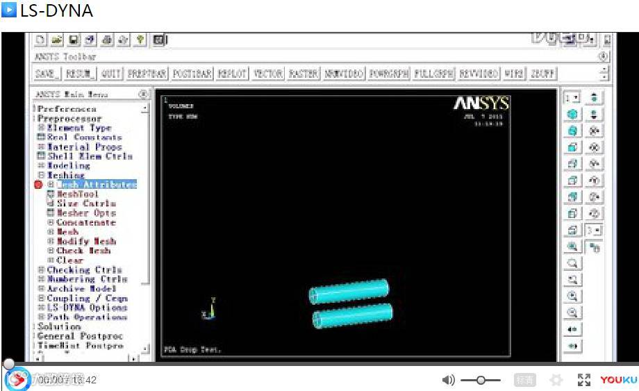The image size is (639, 391).
Task: Select the Bottom View cube icon
Action: click(x=572, y=230)
